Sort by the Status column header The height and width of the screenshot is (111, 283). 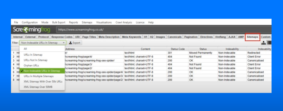[x=203, y=49]
